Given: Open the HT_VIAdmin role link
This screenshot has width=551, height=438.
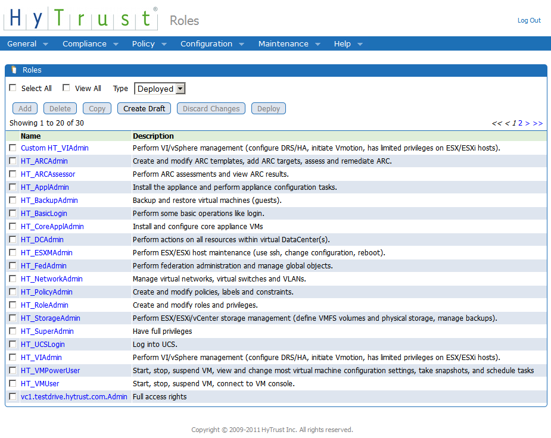Looking at the screenshot, I should pyautogui.click(x=41, y=357).
